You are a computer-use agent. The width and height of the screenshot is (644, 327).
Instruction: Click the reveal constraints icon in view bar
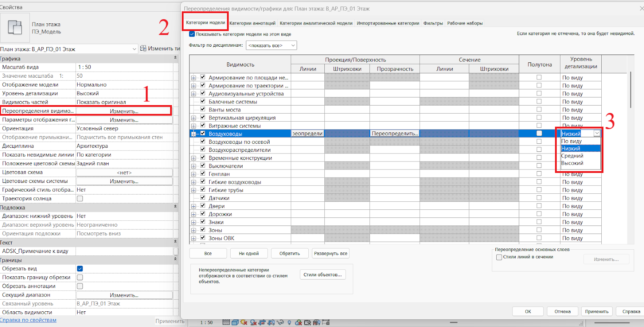coord(326,323)
